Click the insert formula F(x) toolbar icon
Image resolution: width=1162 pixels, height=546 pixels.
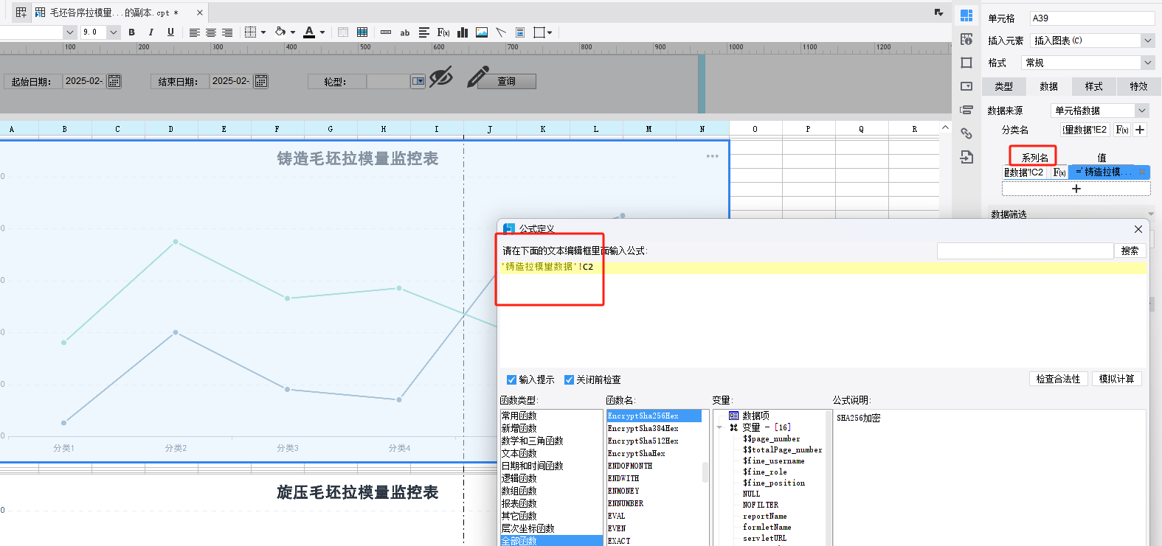pos(443,32)
